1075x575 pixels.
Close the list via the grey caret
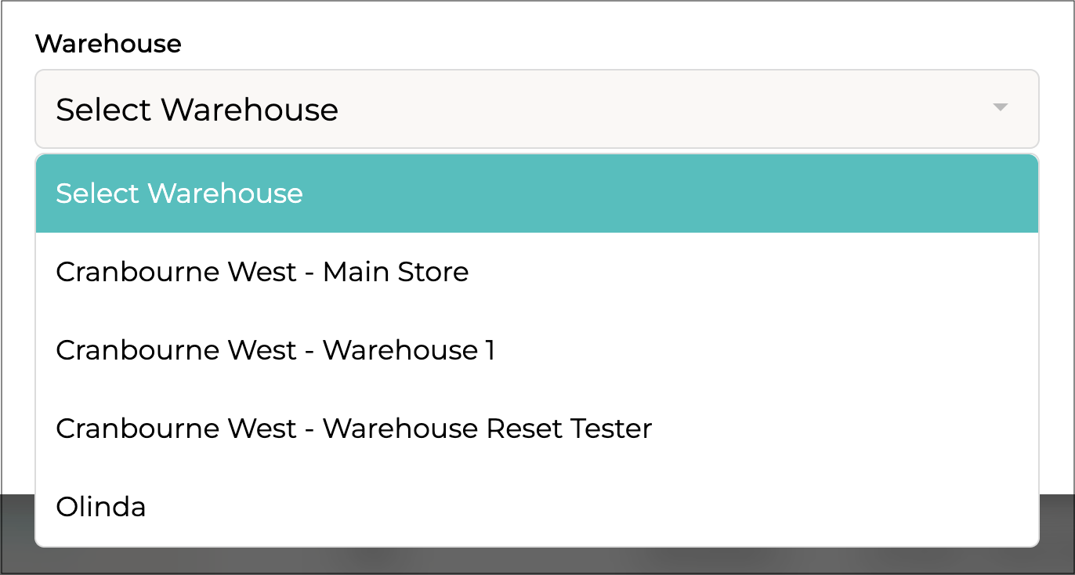pos(1000,108)
